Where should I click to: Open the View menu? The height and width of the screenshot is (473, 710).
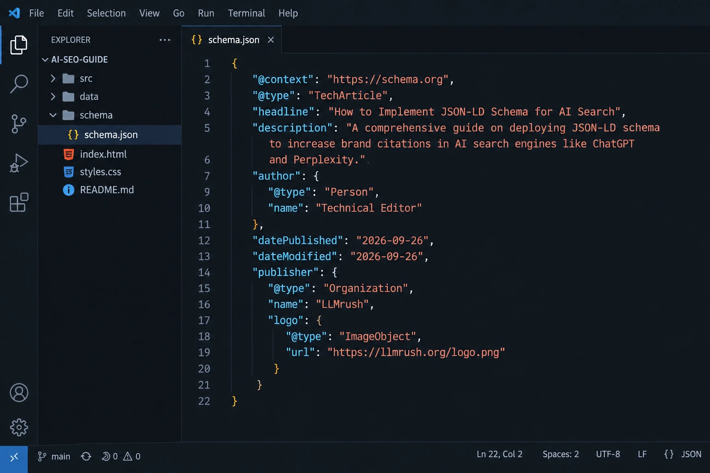pos(149,13)
